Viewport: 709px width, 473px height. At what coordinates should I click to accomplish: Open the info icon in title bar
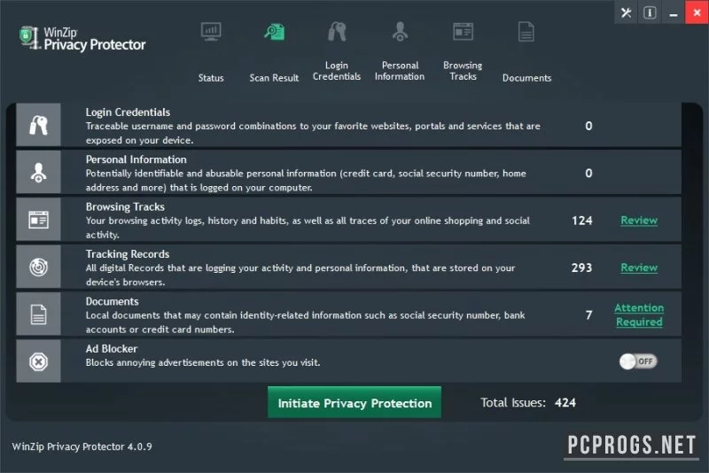pyautogui.click(x=650, y=12)
